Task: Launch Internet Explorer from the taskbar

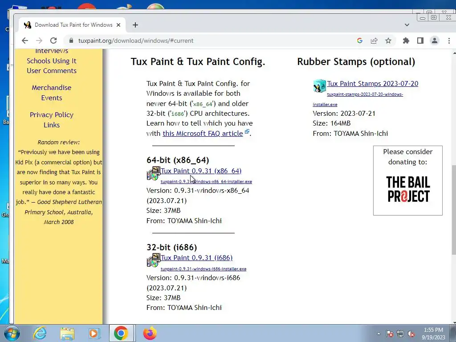Action: tap(40, 333)
